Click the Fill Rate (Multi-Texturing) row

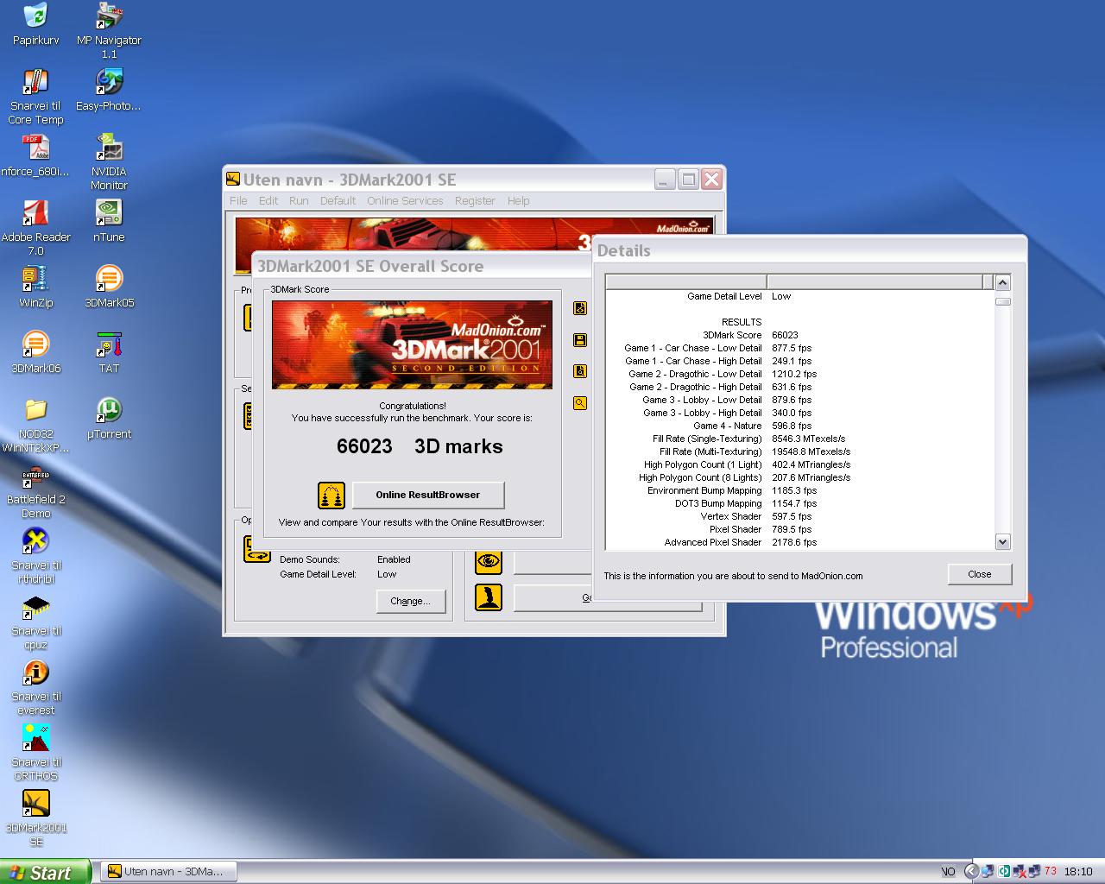pyautogui.click(x=800, y=451)
